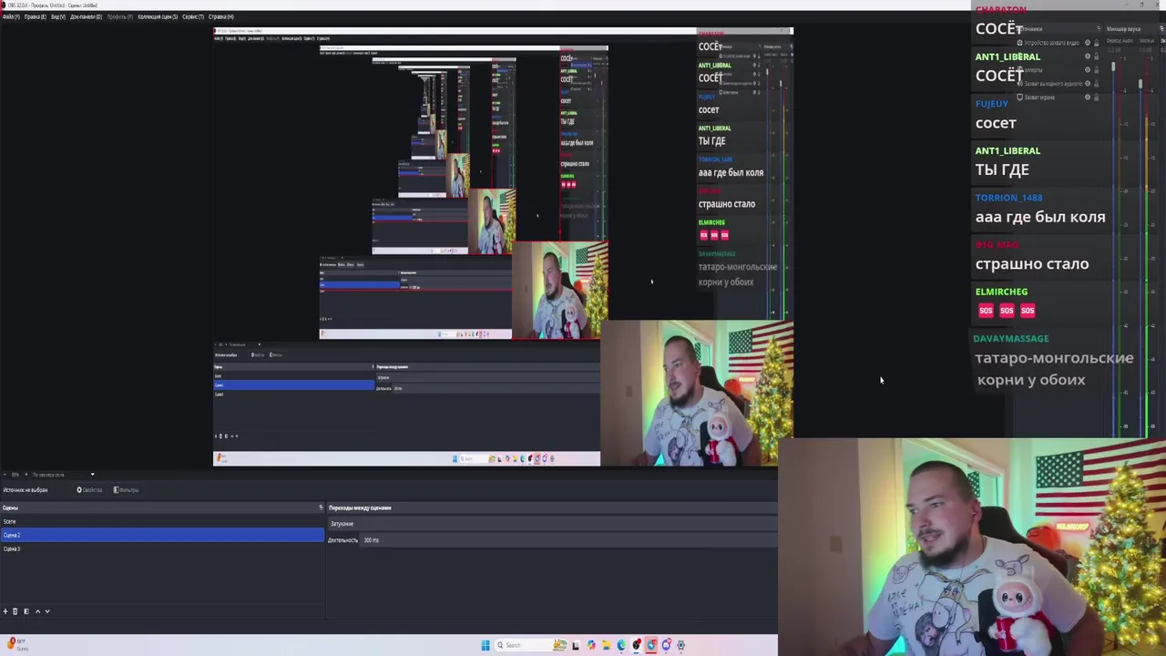Zoom in the preview with plus icon

coord(26,475)
